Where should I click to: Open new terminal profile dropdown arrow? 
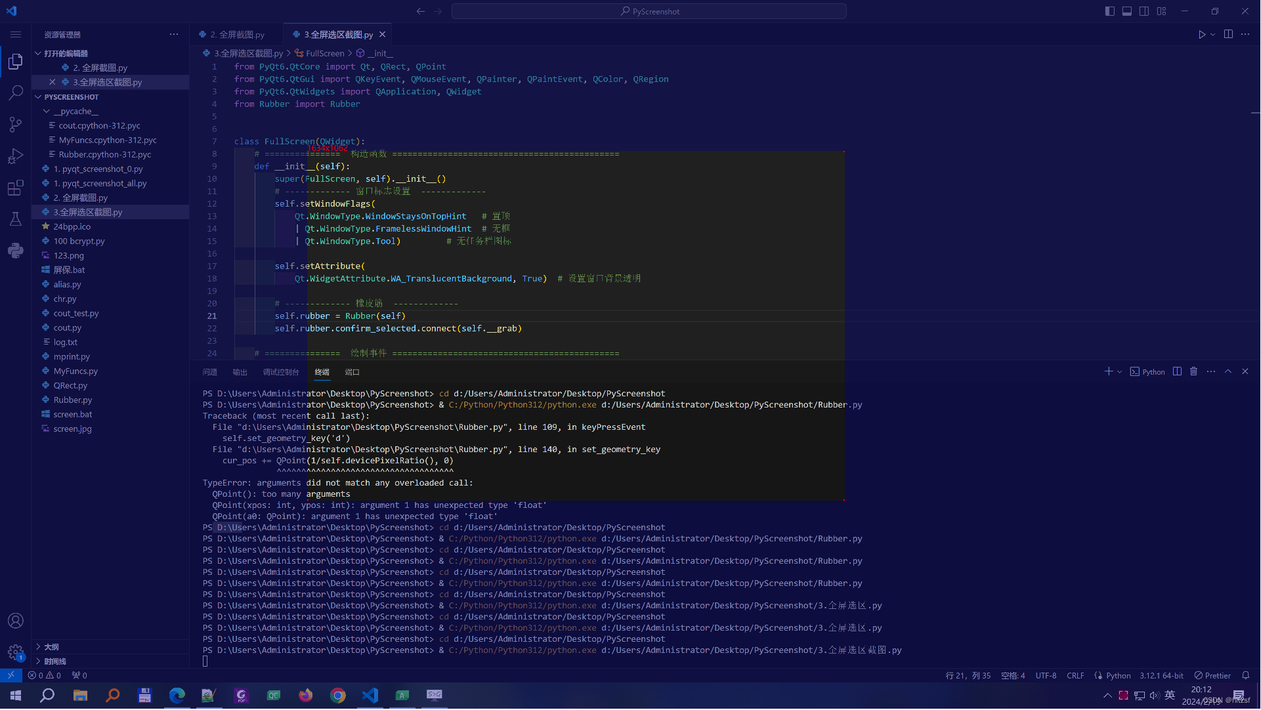[1120, 372]
